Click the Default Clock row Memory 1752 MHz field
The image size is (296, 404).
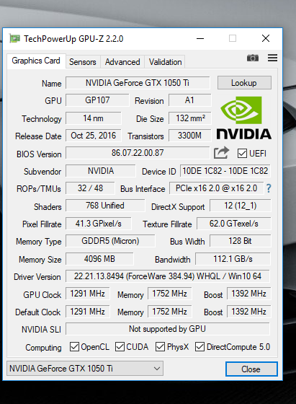click(169, 312)
